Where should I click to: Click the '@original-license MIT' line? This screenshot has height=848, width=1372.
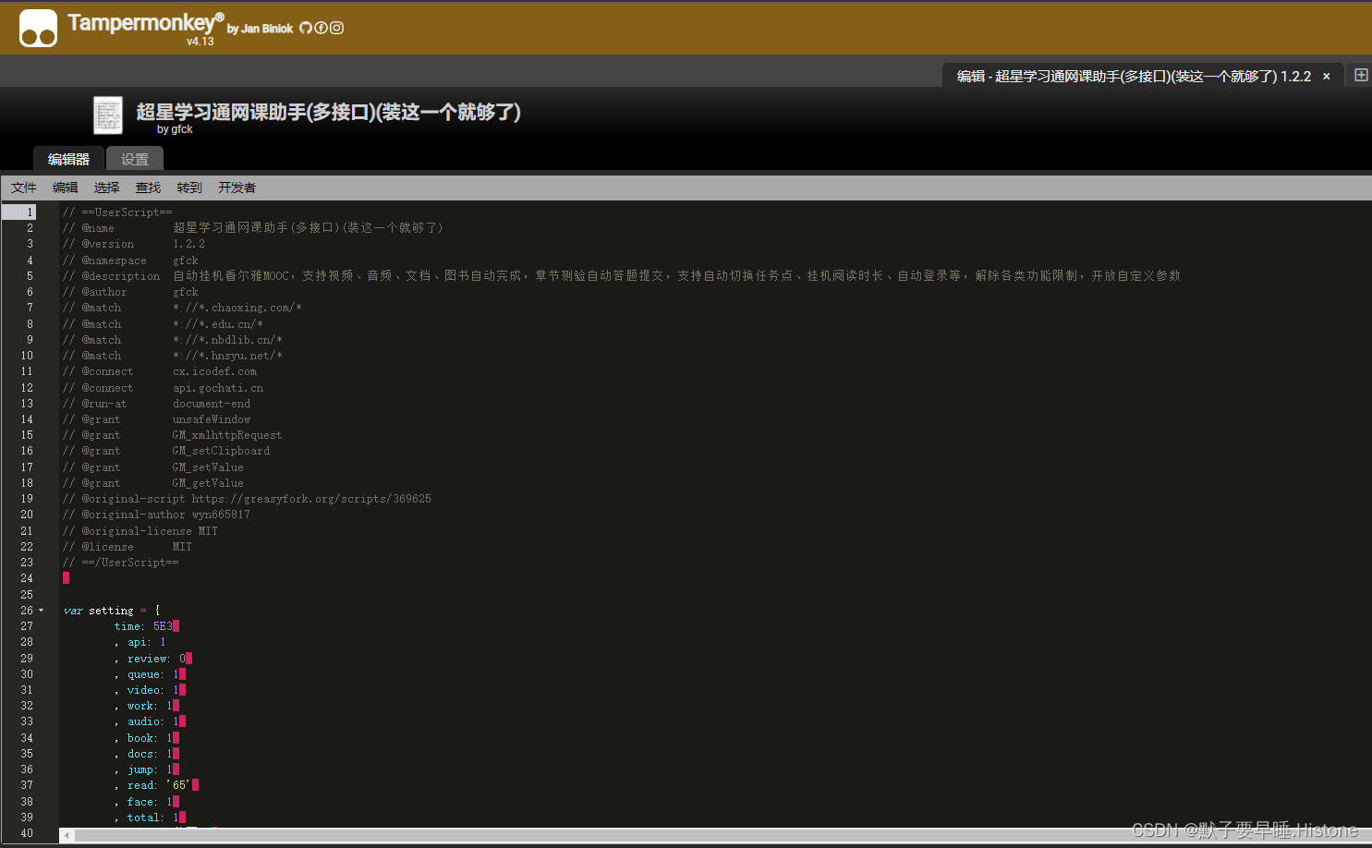[x=140, y=531]
